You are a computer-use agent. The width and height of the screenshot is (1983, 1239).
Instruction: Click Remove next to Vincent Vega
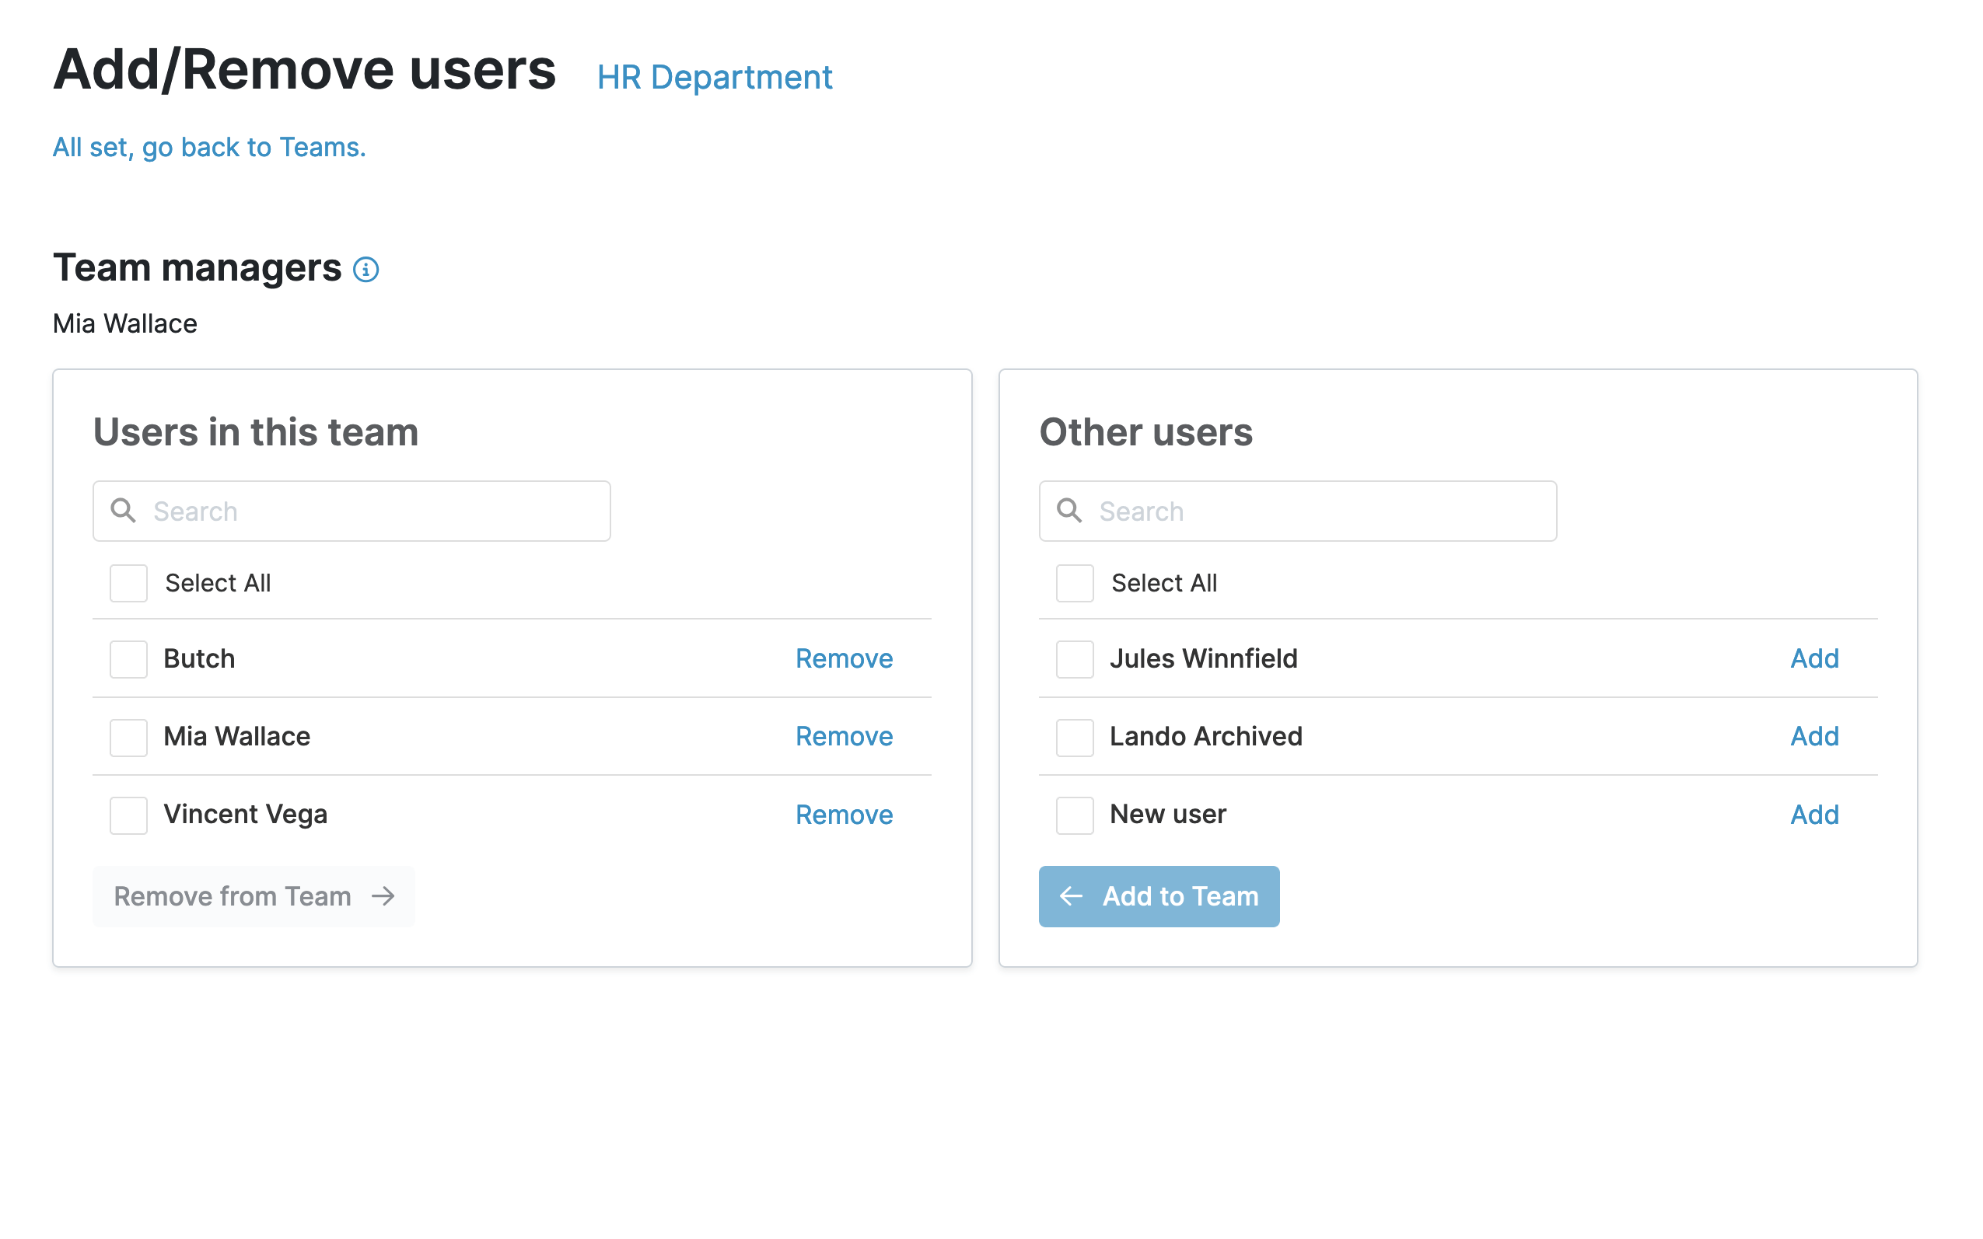click(844, 815)
